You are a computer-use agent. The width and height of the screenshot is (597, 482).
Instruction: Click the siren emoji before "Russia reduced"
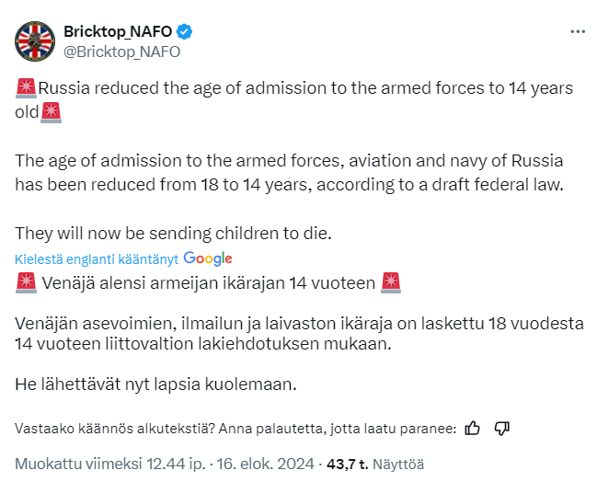[x=26, y=89]
